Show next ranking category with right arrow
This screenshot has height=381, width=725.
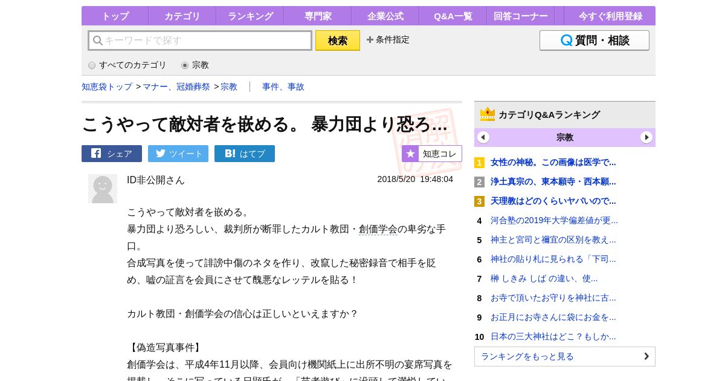pyautogui.click(x=646, y=137)
